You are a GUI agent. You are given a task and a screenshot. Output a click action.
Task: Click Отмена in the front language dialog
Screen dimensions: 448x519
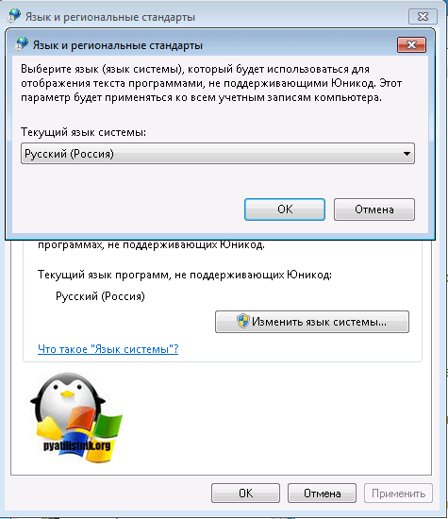click(373, 209)
